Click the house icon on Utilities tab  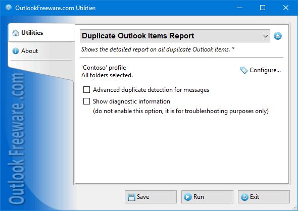16,33
